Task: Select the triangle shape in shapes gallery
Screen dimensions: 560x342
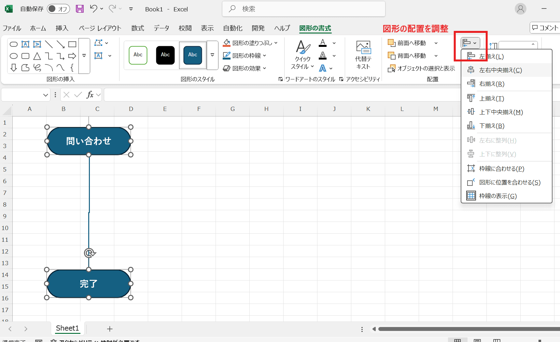Action: tap(37, 56)
